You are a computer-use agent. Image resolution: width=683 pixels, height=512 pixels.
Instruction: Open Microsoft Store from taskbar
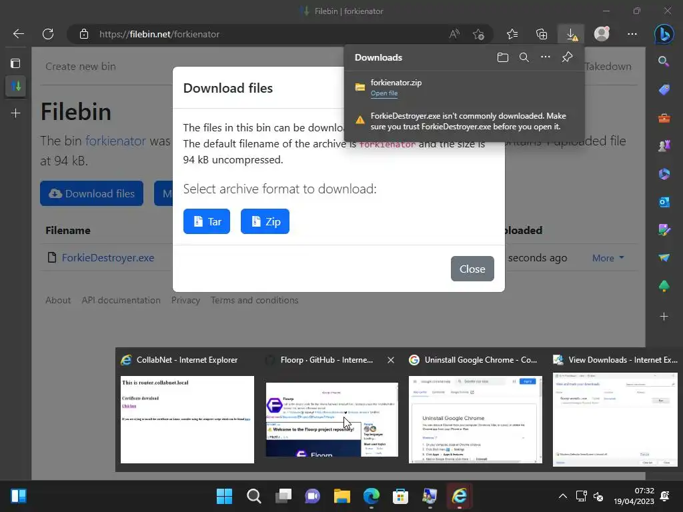coord(400,496)
